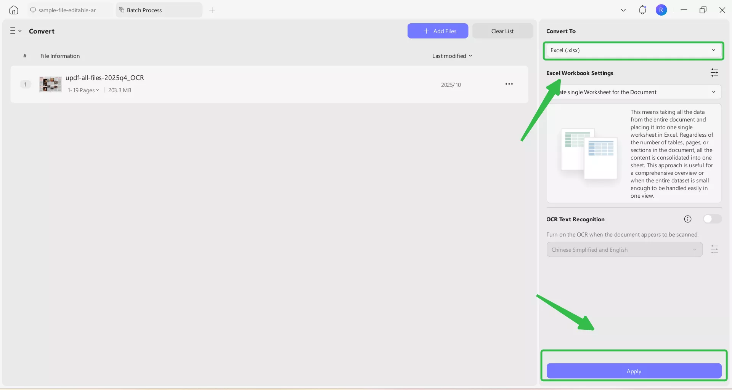Enable OCR Text Recognition toggle
This screenshot has width=732, height=390.
(x=712, y=219)
